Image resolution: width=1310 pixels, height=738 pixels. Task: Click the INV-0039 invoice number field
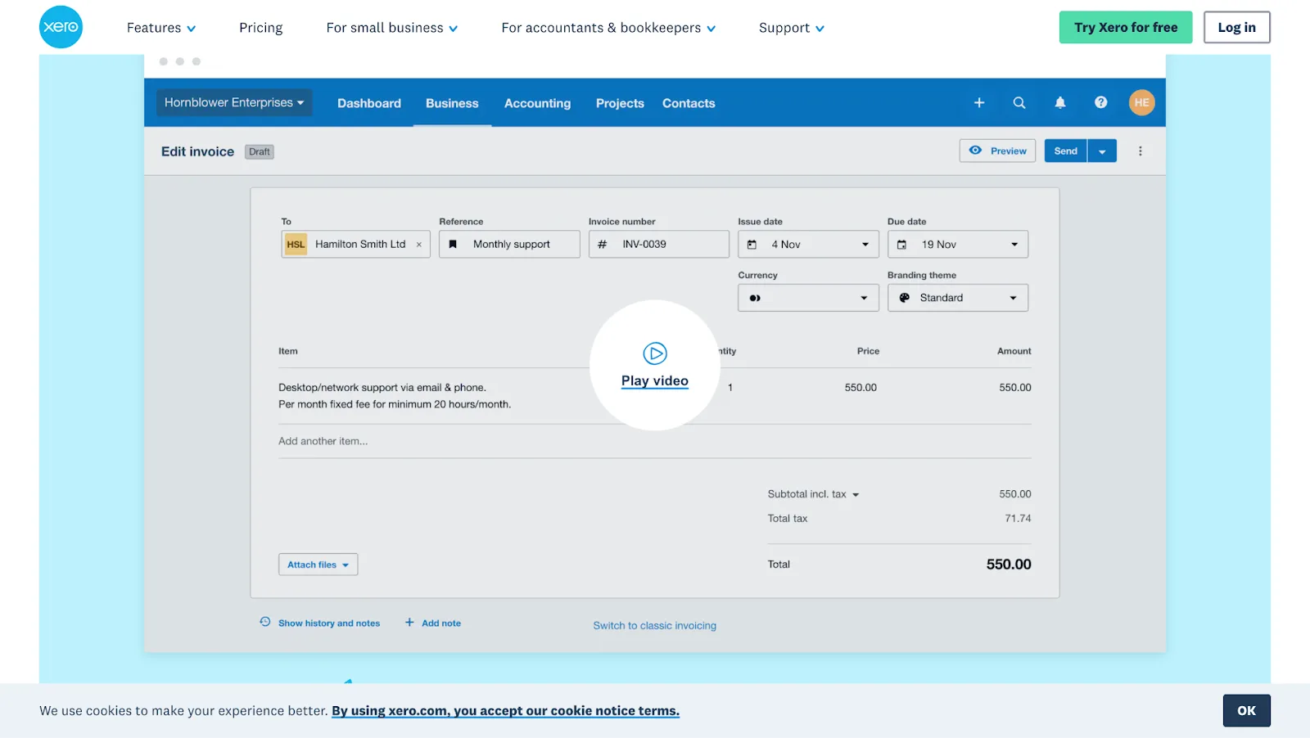(659, 245)
